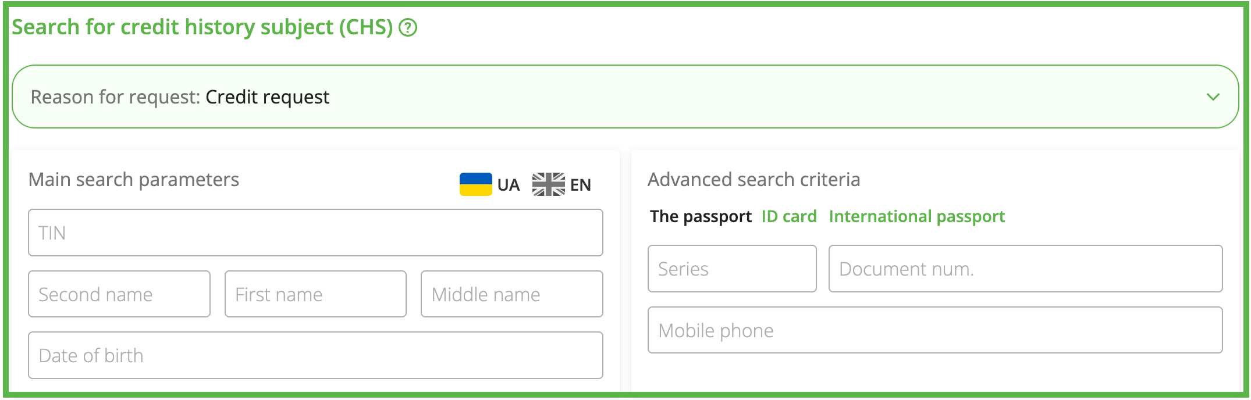Screen dimensions: 1251x400
Task: Select The passport tab
Action: tap(701, 216)
